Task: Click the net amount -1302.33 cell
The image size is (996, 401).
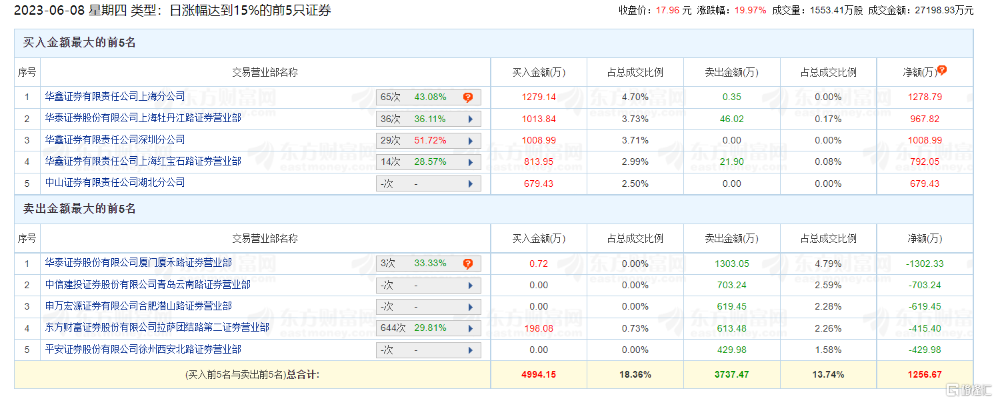Action: click(x=925, y=264)
